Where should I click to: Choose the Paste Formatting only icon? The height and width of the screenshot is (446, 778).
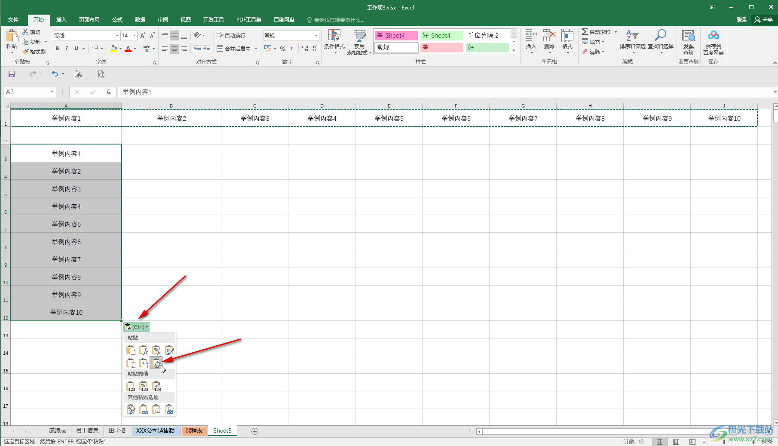point(131,409)
